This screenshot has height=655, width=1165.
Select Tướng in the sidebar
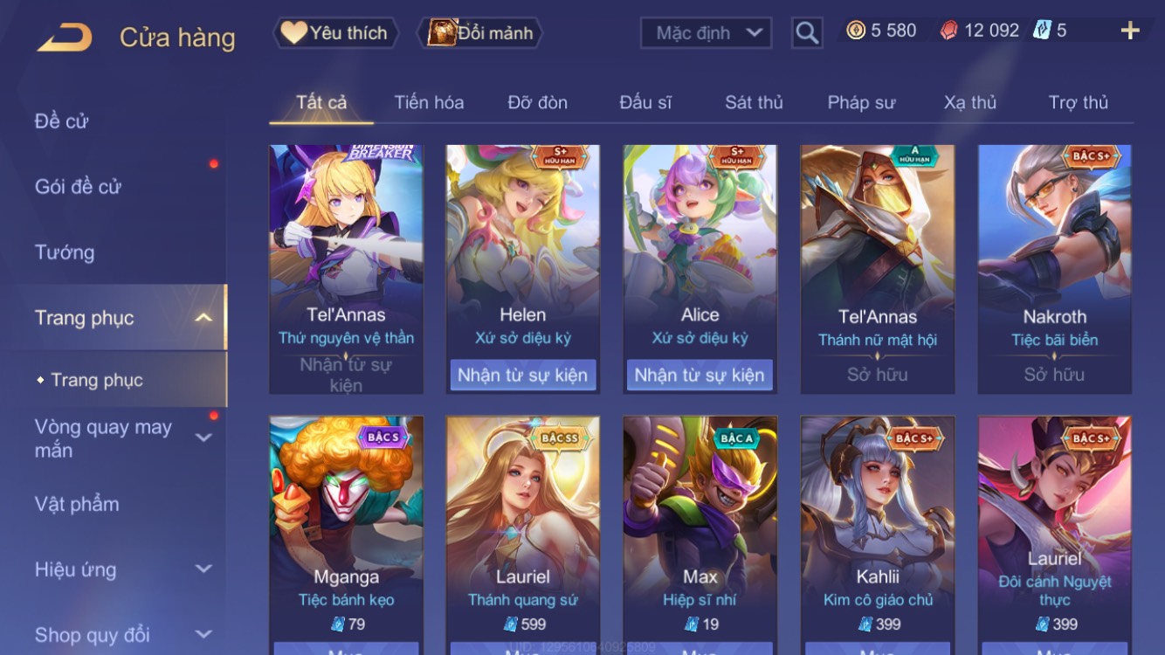(65, 252)
